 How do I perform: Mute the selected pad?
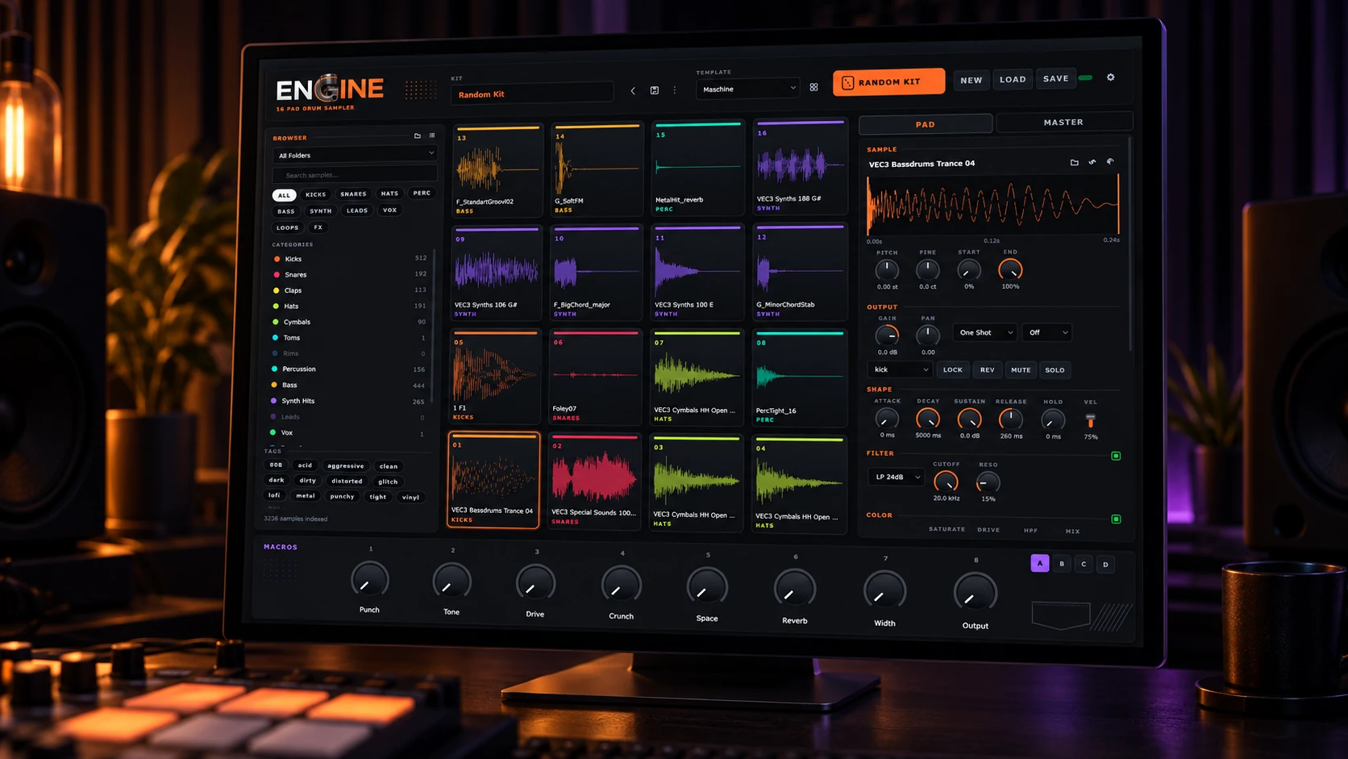point(1021,370)
